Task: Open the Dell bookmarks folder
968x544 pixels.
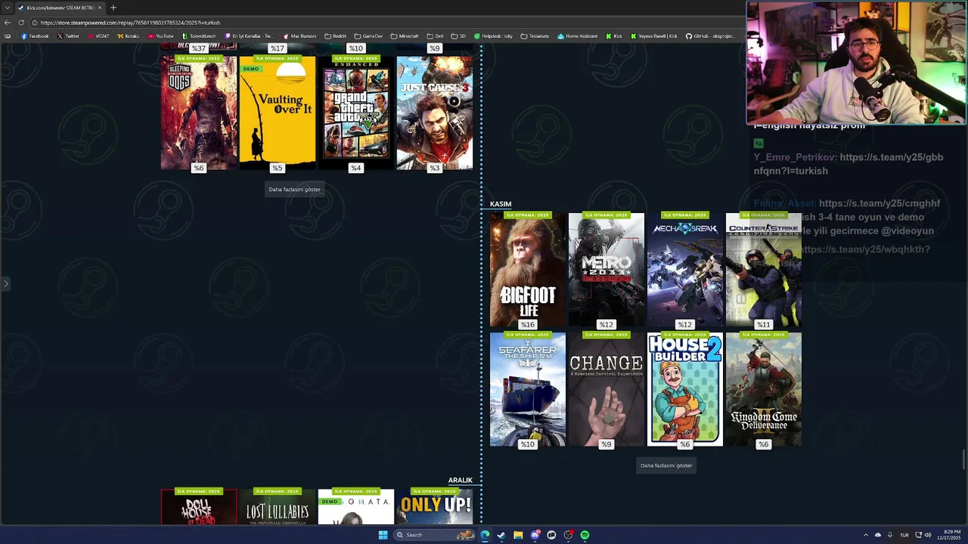Action: click(x=435, y=36)
